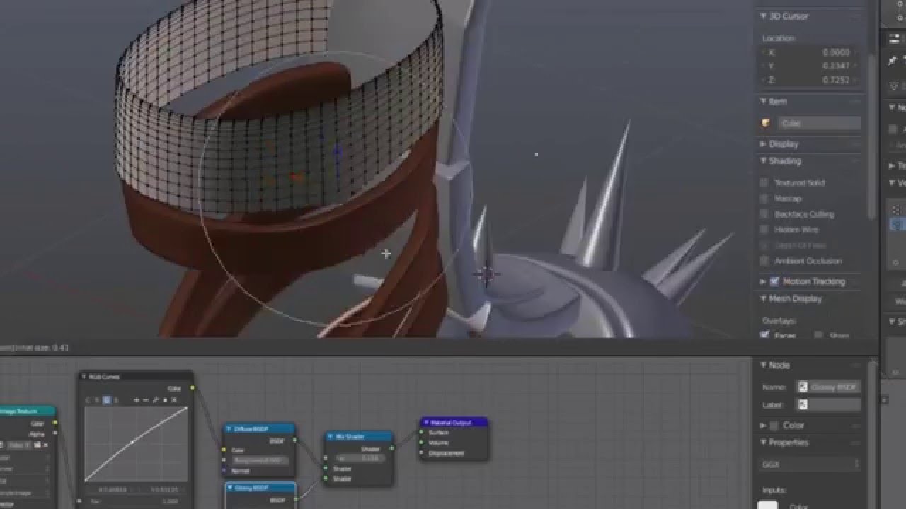Expand the Motion Tracking panel
The image size is (906, 509).
tap(764, 281)
